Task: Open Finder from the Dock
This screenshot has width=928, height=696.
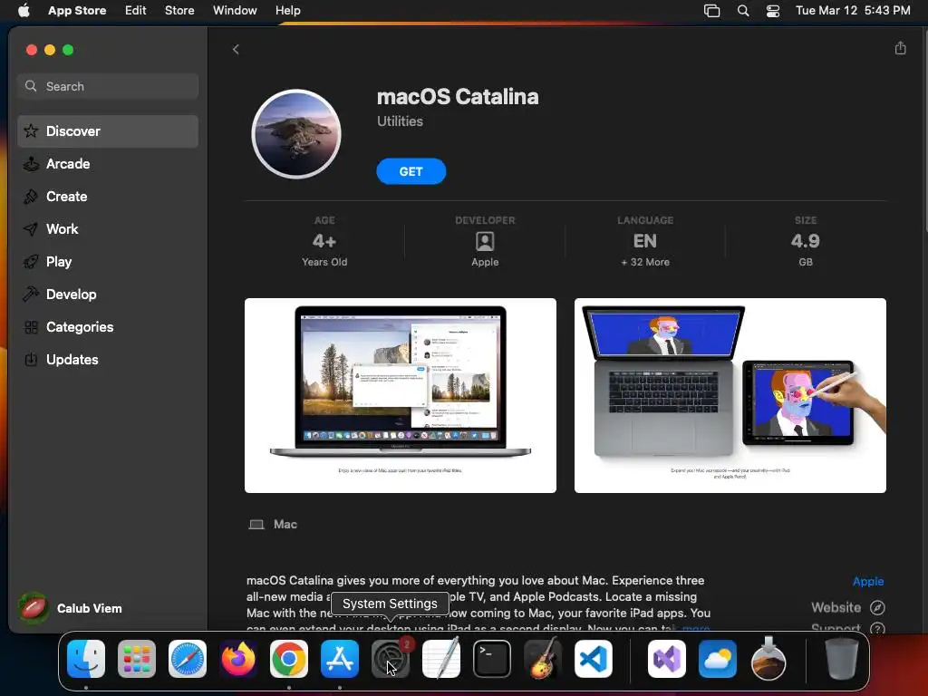Action: tap(86, 659)
